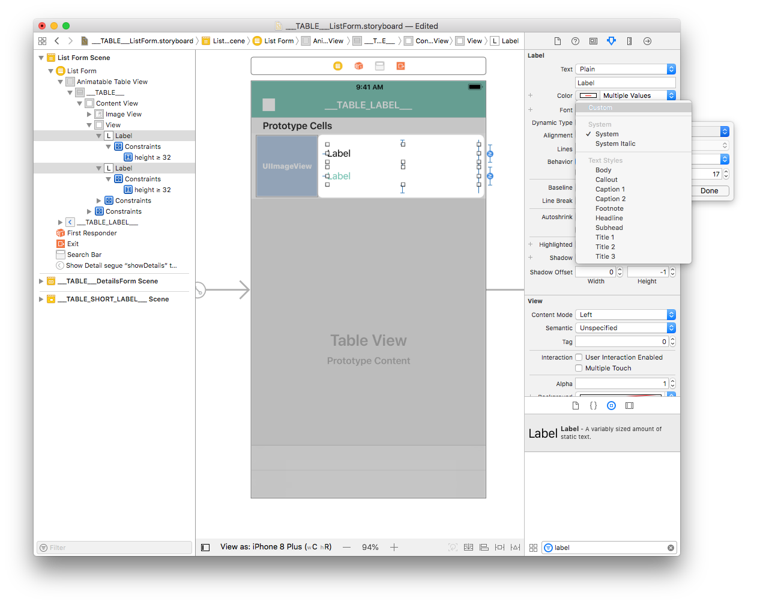778x604 pixels.
Task: Show the Media library
Action: click(629, 406)
